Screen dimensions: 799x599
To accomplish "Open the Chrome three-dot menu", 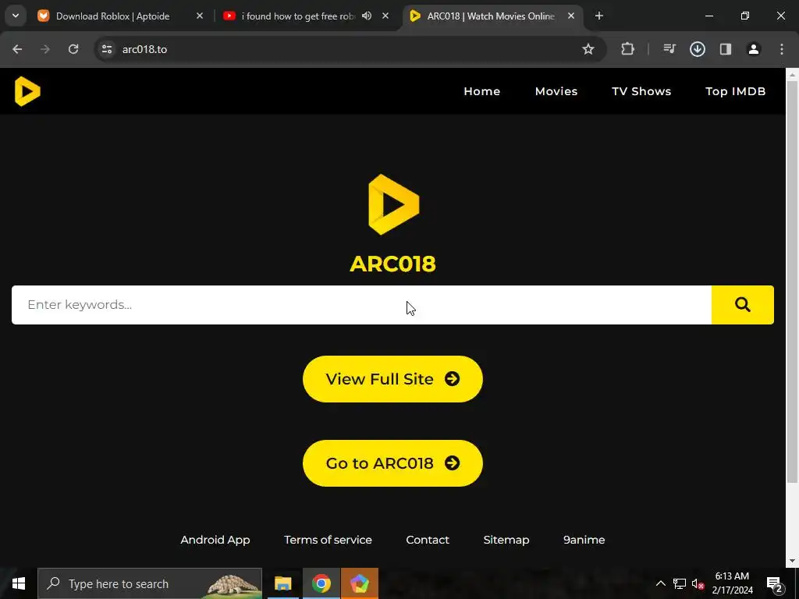I will point(782,49).
